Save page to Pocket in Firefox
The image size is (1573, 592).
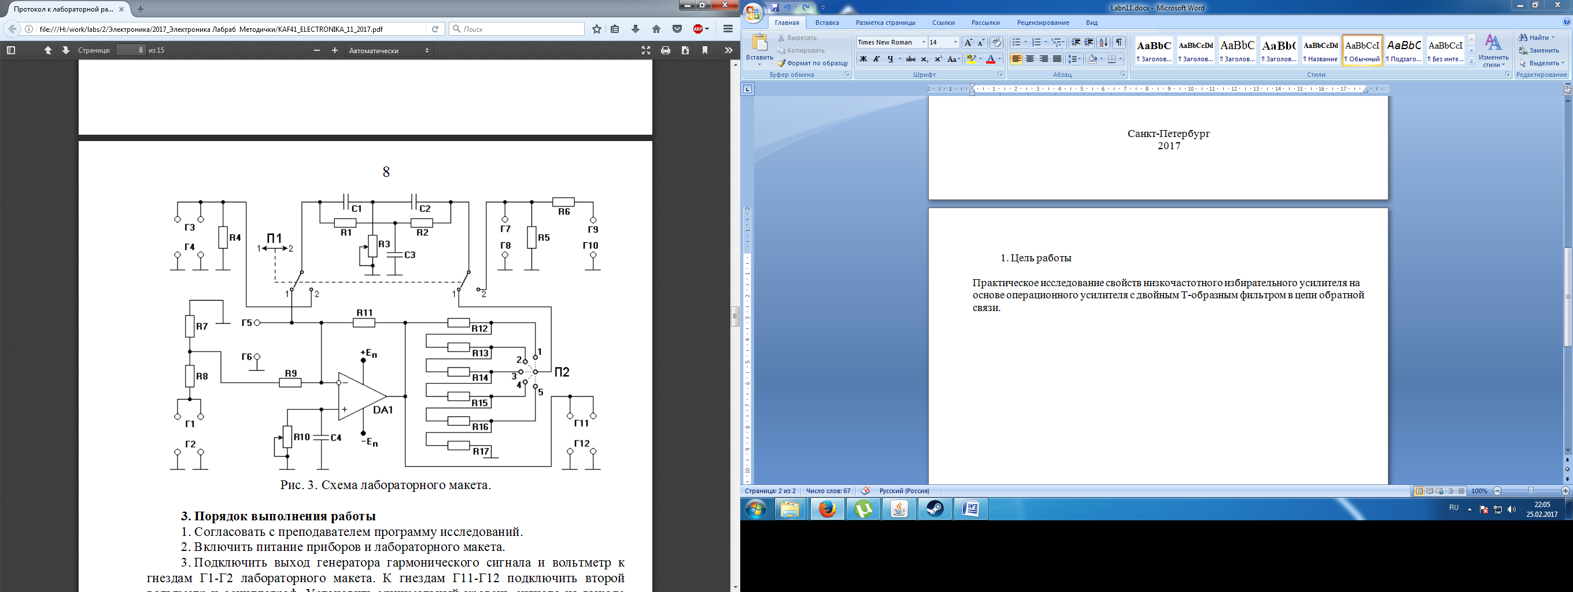click(x=677, y=29)
